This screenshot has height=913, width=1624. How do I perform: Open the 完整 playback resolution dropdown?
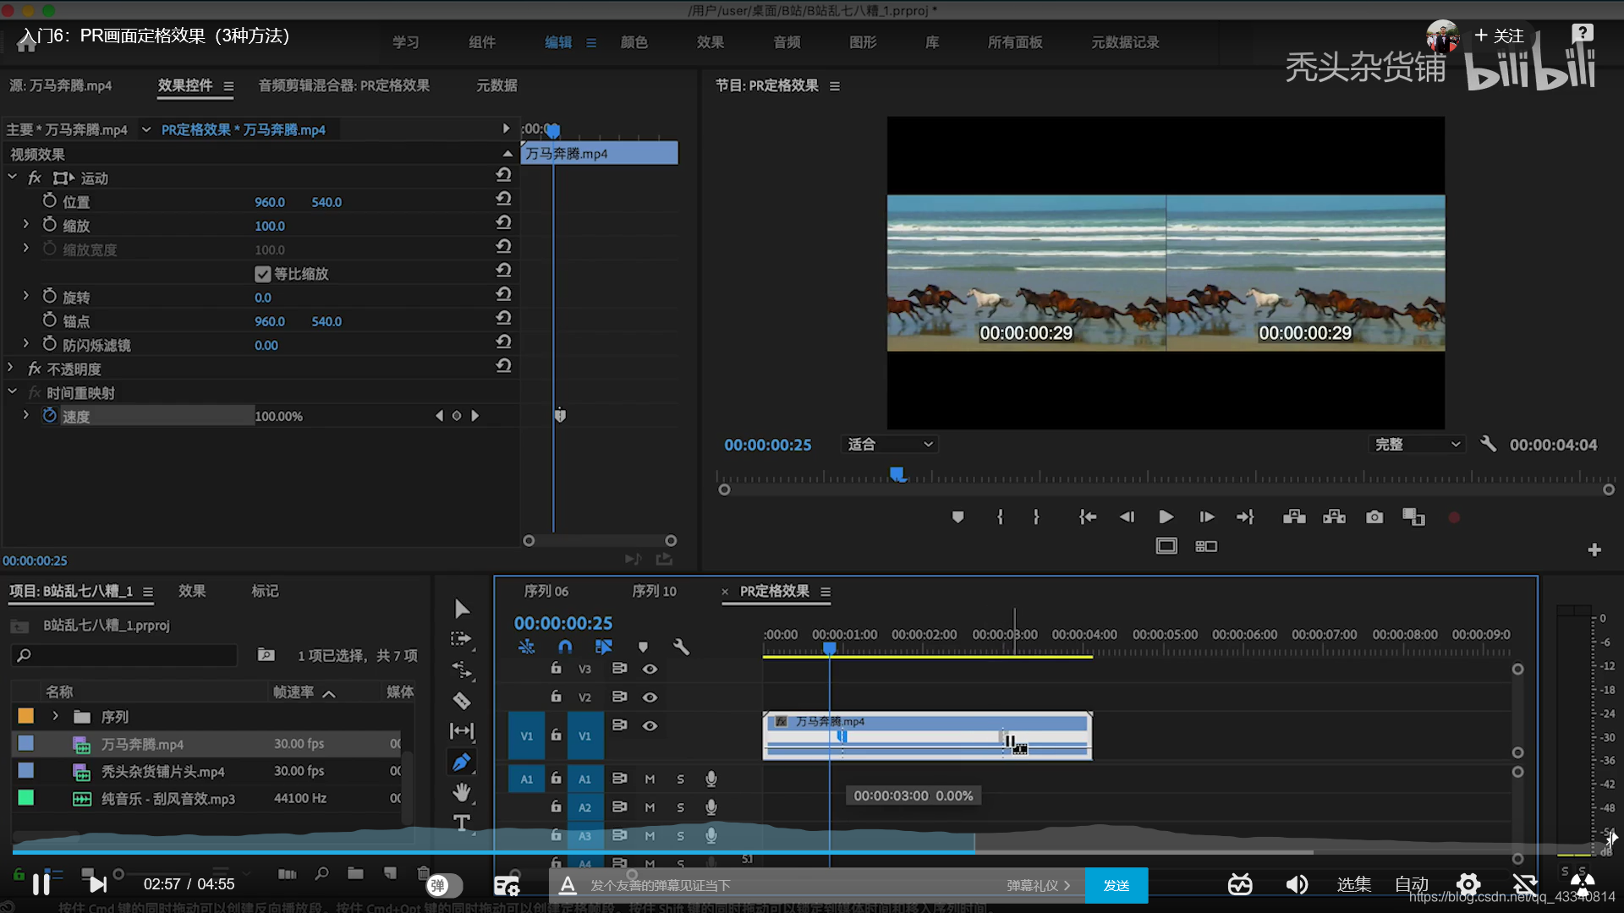click(x=1417, y=444)
